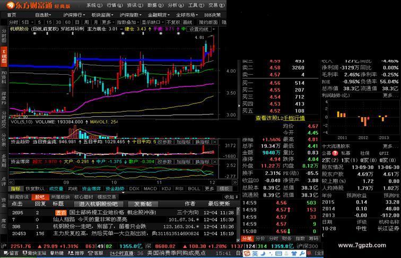Click 进入杭钢股份吧 button
The width and height of the screenshot is (401, 258).
tap(99, 204)
